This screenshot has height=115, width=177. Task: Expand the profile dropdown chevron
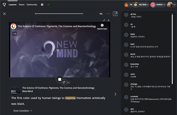pos(174,5)
